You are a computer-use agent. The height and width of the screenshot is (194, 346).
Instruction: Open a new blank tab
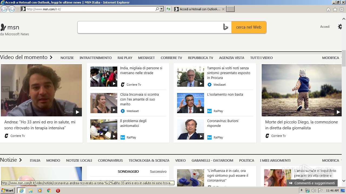coord(230,9)
